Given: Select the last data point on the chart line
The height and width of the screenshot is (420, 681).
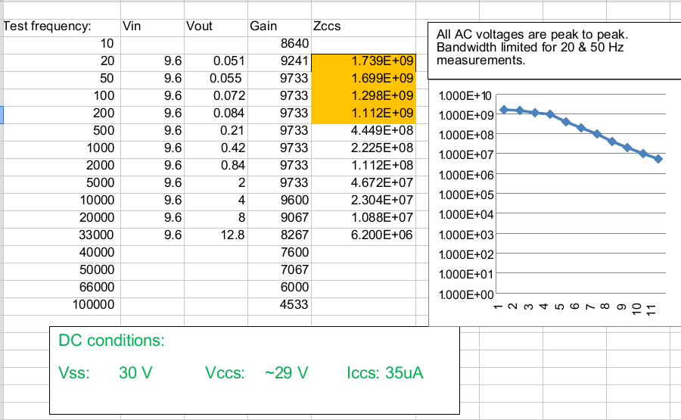Looking at the screenshot, I should 658,159.
